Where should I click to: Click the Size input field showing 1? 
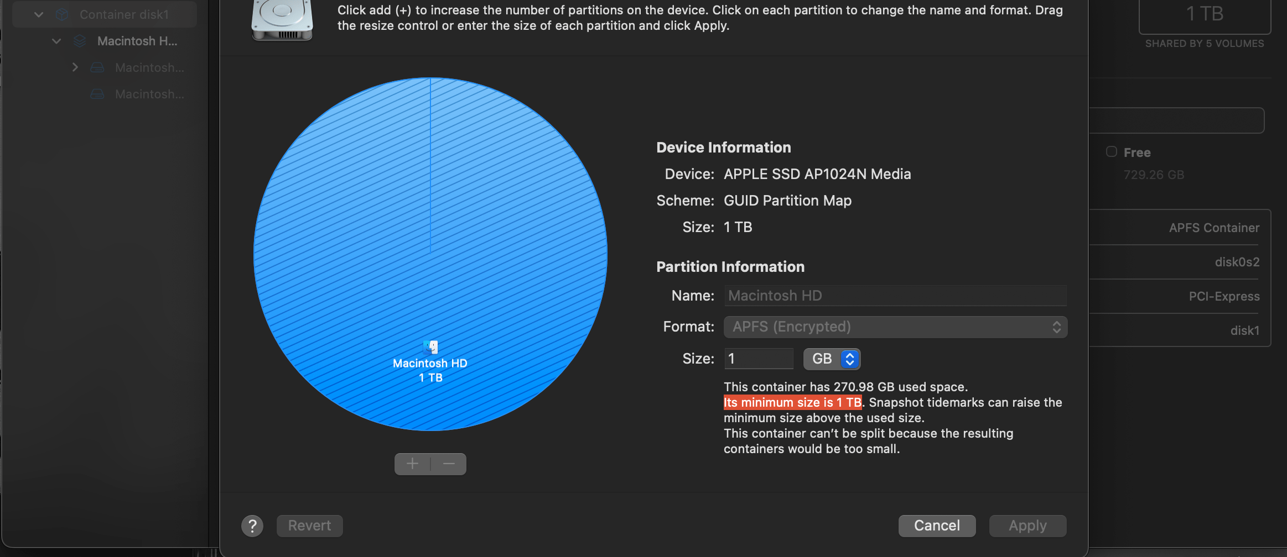tap(758, 359)
